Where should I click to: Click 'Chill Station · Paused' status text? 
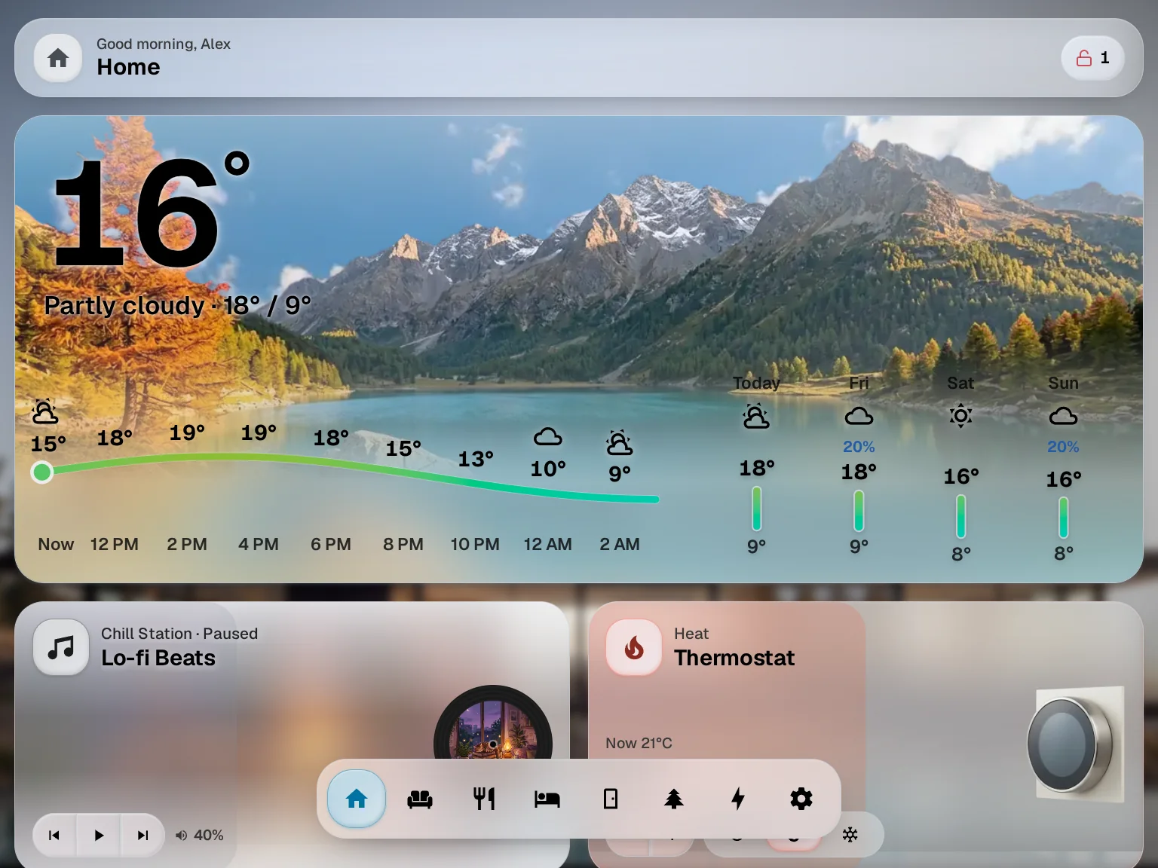click(x=179, y=634)
